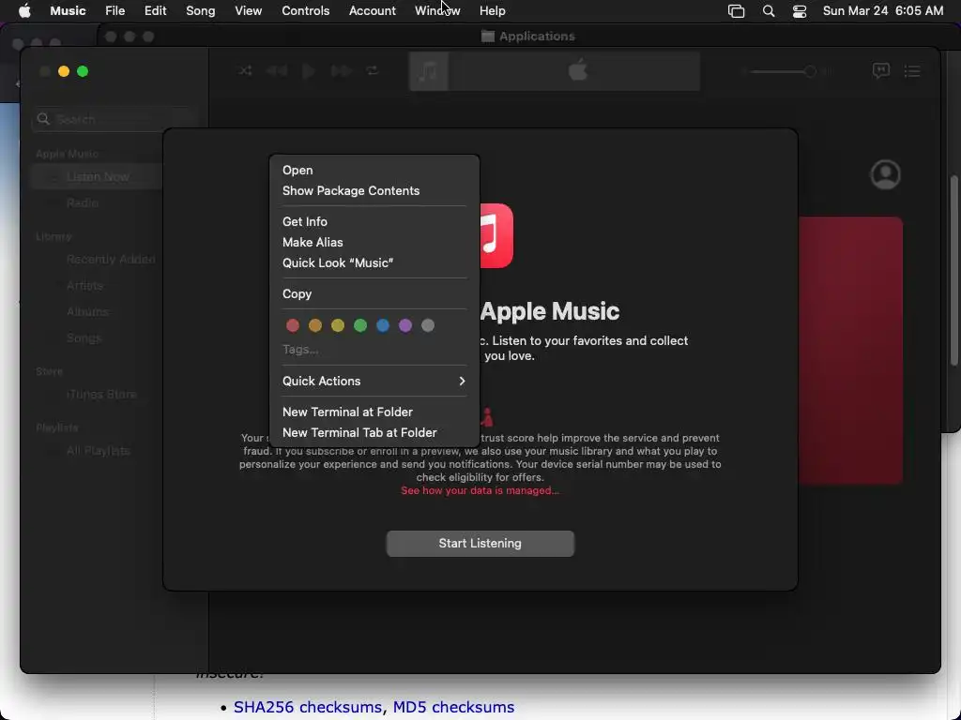This screenshot has width=961, height=720.
Task: Open Control Center in menu bar
Action: 800,10
